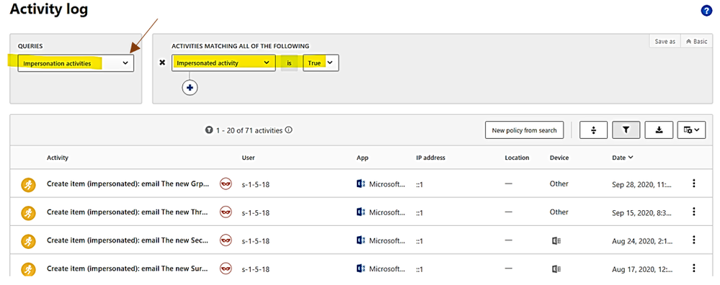Open the three-dot menu for the Sep 15 activity

[694, 212]
